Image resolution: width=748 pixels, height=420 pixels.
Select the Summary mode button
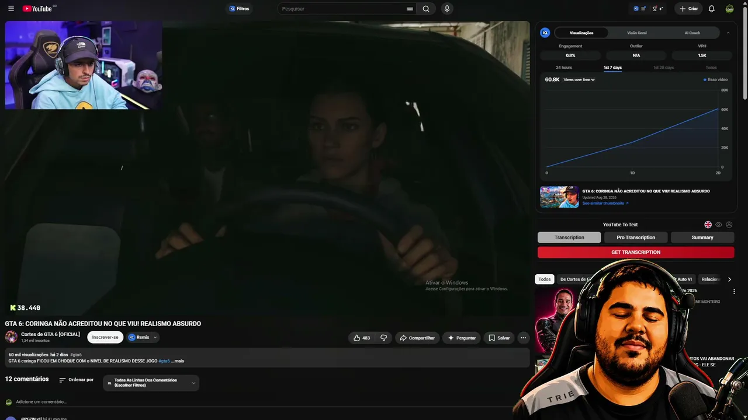click(702, 237)
